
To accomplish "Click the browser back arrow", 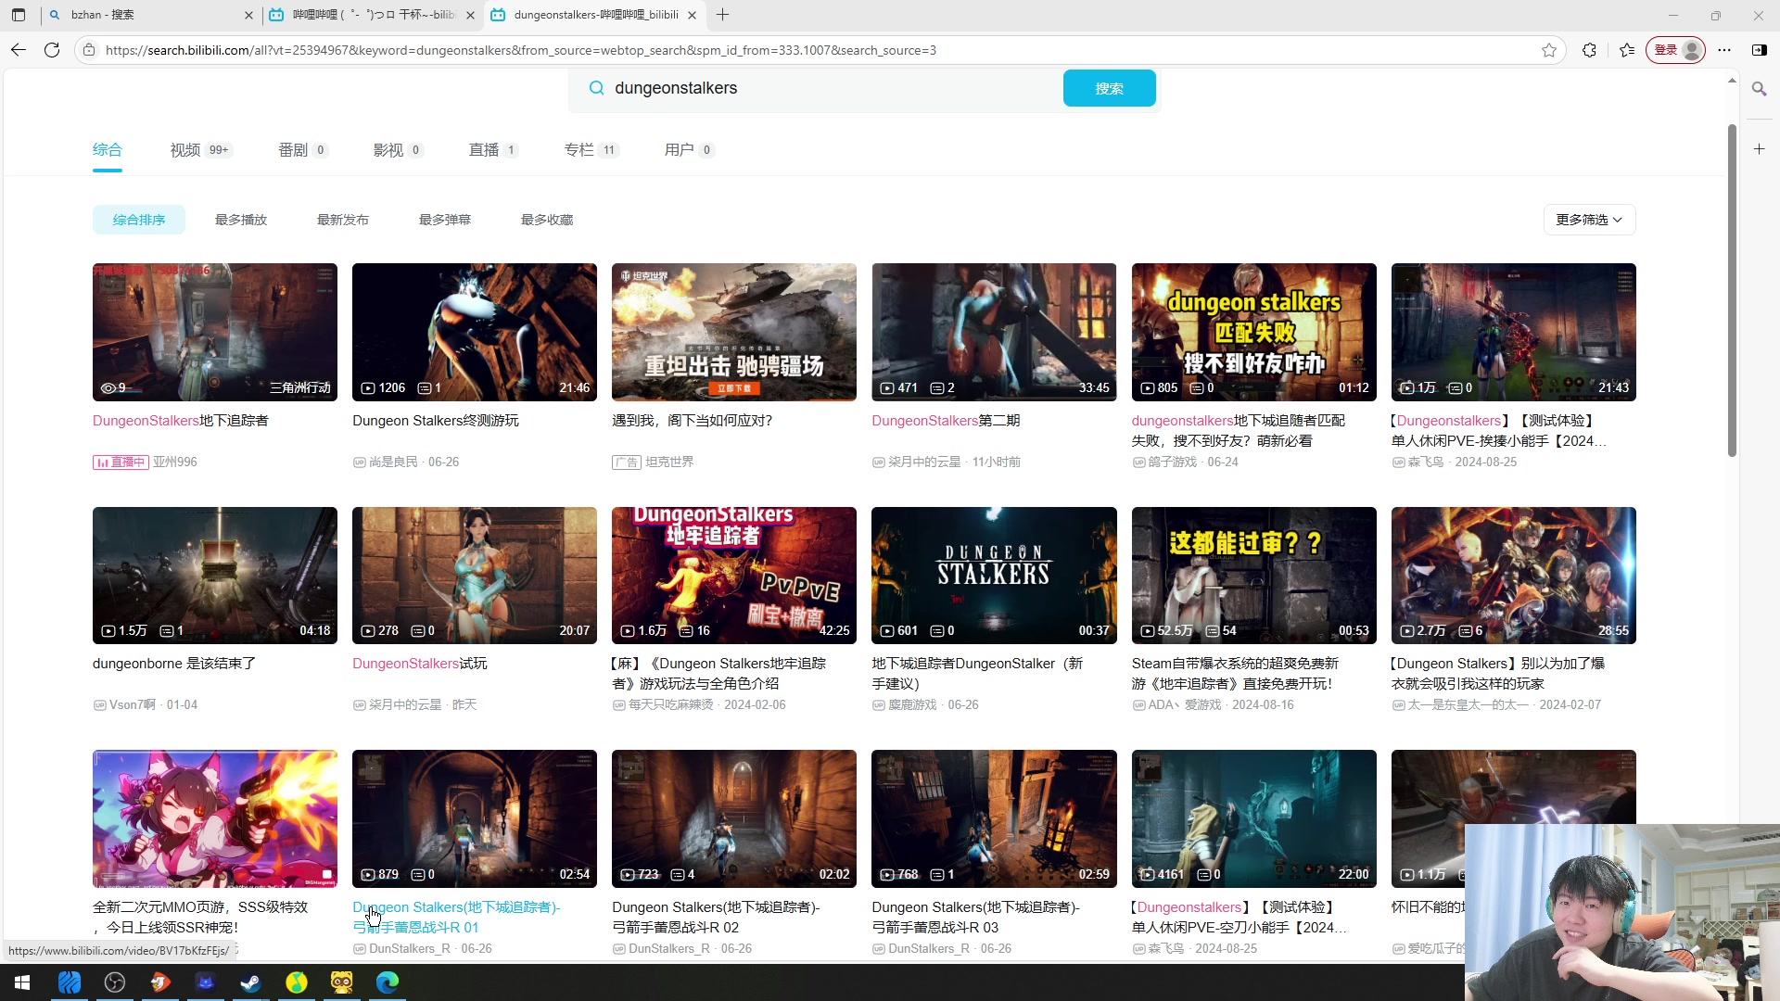I will point(19,50).
